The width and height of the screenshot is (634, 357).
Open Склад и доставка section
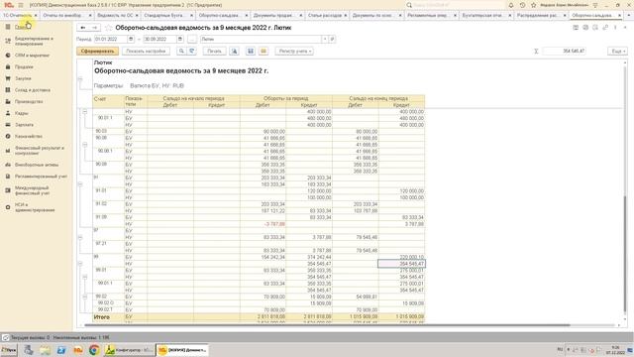33,90
